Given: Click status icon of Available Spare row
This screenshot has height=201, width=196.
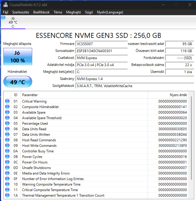Looking at the screenshot, I should pyautogui.click(x=7, y=112).
